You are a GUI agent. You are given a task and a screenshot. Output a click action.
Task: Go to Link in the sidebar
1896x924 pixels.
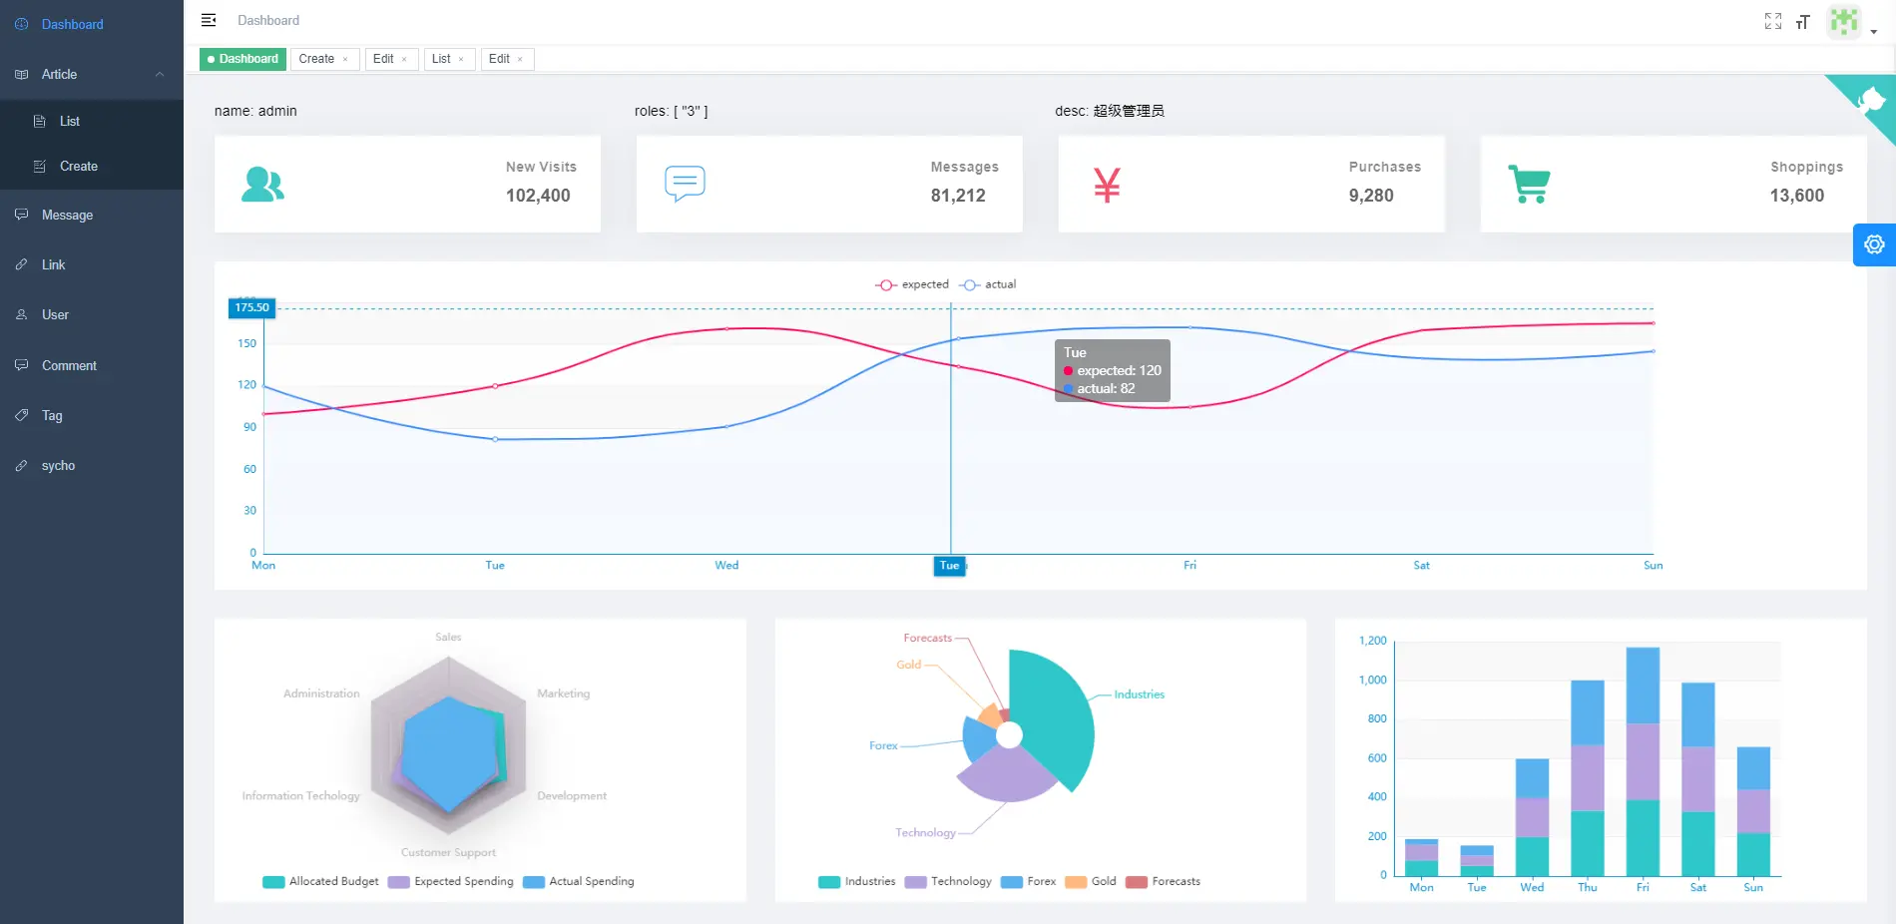point(92,264)
